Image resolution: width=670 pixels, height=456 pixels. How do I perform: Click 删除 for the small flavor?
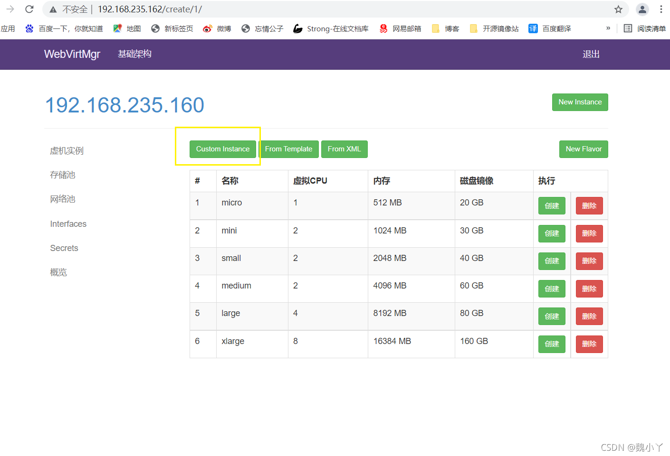[589, 261]
